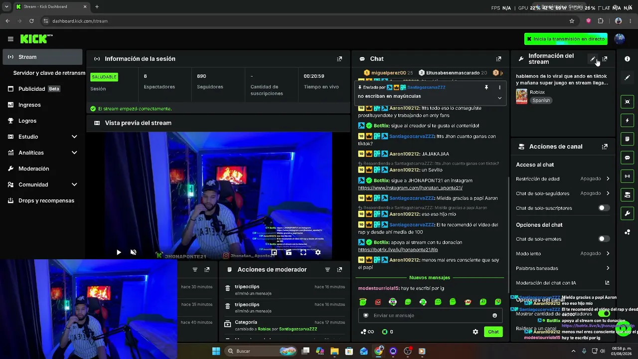Click the wrench icon in the right rail

pos(627,213)
